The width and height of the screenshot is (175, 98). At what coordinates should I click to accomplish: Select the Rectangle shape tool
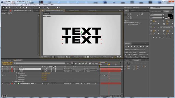pyautogui.click(x=24, y=8)
